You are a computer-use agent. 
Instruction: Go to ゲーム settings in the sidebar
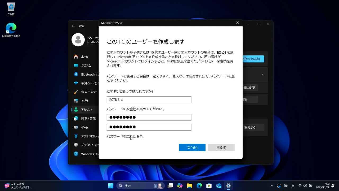coord(84,127)
